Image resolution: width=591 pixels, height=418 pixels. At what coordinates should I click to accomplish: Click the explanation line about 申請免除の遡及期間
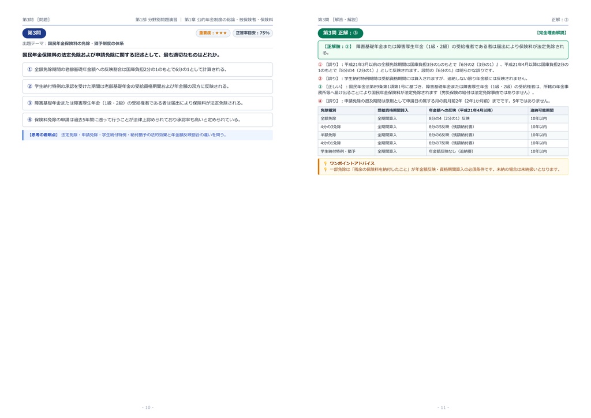pos(434,101)
